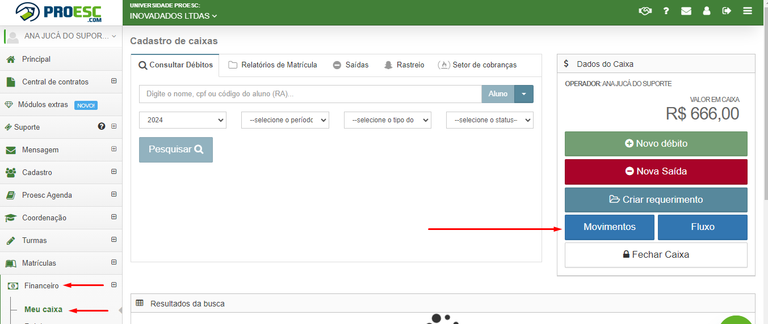
Task: Click the logout icon in header
Action: coord(727,11)
